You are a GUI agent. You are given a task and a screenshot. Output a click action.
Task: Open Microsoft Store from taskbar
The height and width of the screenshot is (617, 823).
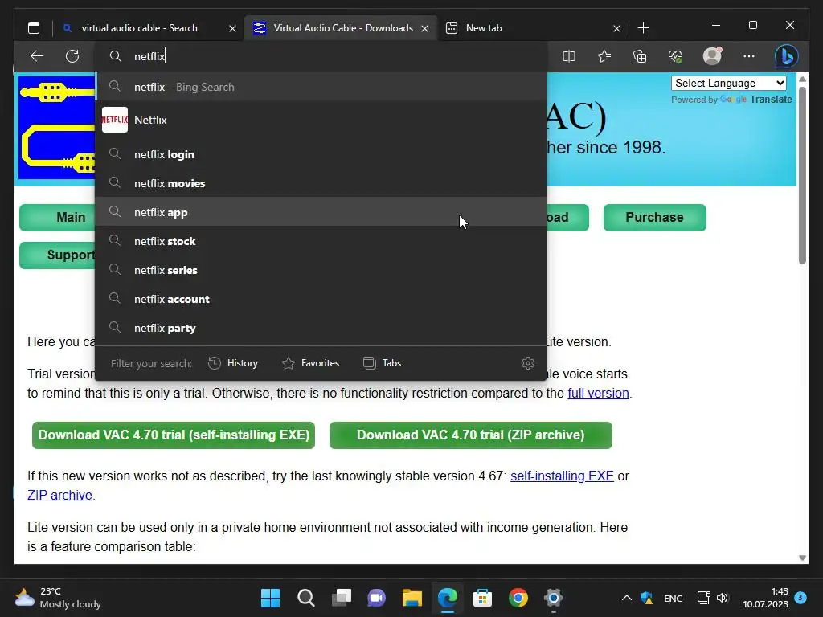(482, 598)
